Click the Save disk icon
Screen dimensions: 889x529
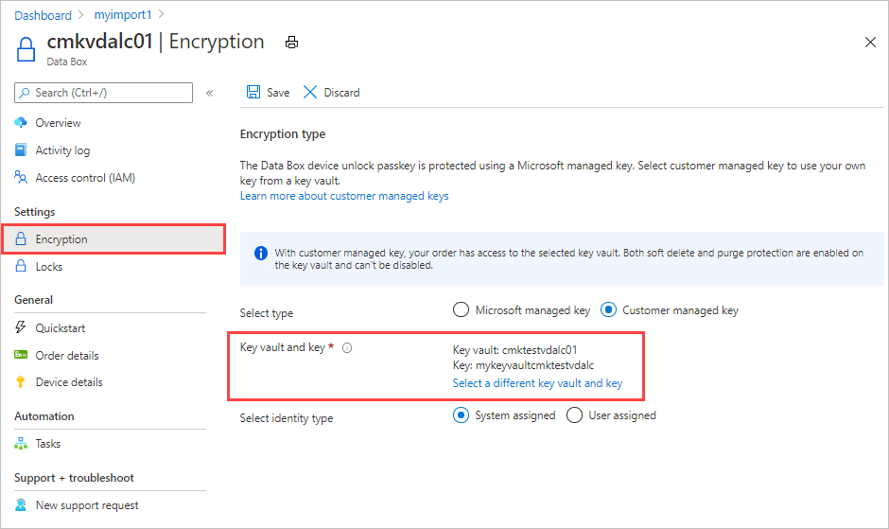(x=253, y=93)
